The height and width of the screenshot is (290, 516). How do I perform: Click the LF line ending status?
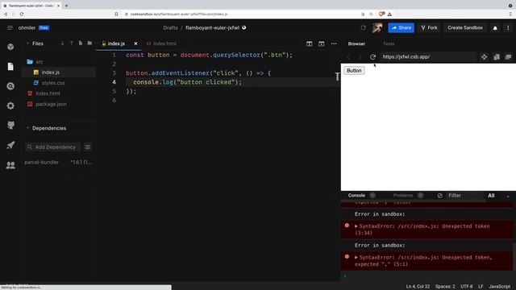point(481,287)
